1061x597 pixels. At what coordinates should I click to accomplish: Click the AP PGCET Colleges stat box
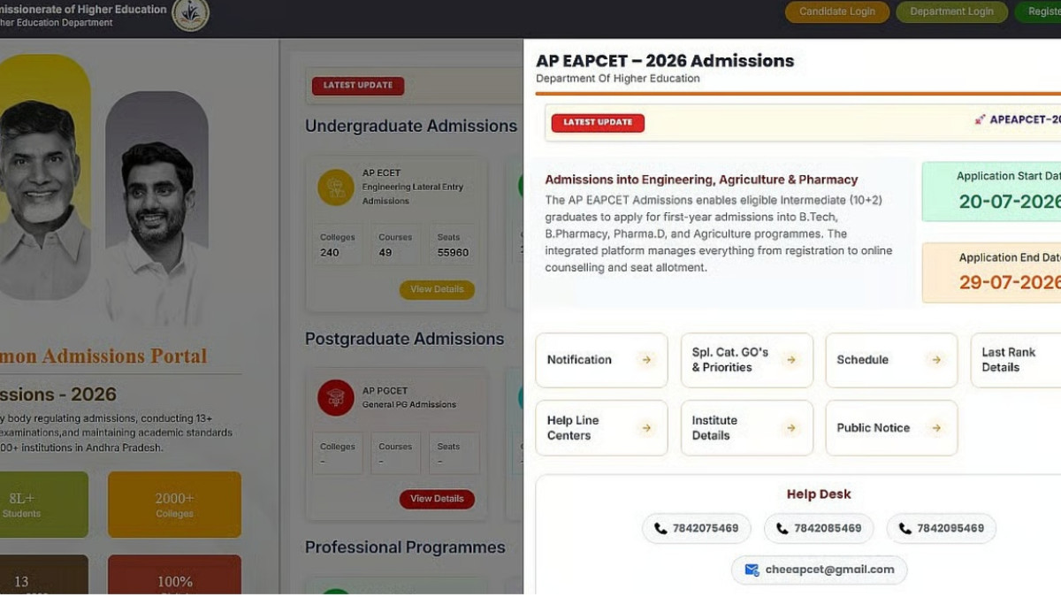pyautogui.click(x=338, y=454)
